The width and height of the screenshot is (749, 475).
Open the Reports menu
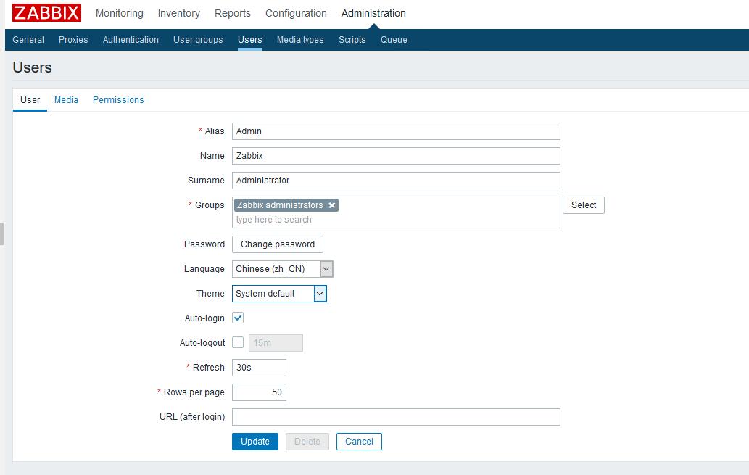pos(233,13)
